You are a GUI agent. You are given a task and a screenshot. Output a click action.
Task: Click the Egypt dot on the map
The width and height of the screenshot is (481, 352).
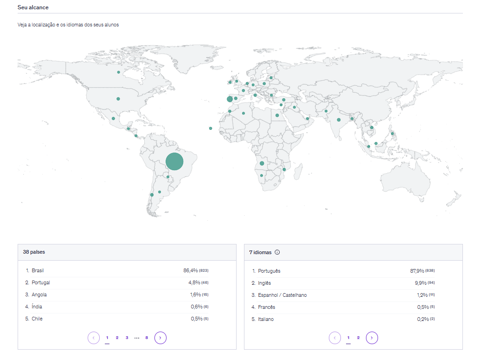tap(277, 115)
